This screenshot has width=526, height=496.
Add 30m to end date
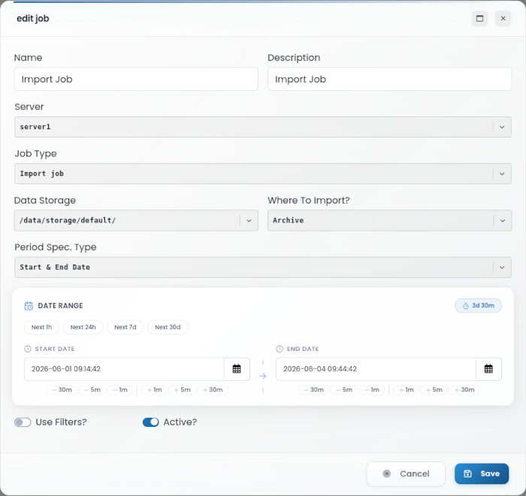pos(464,390)
